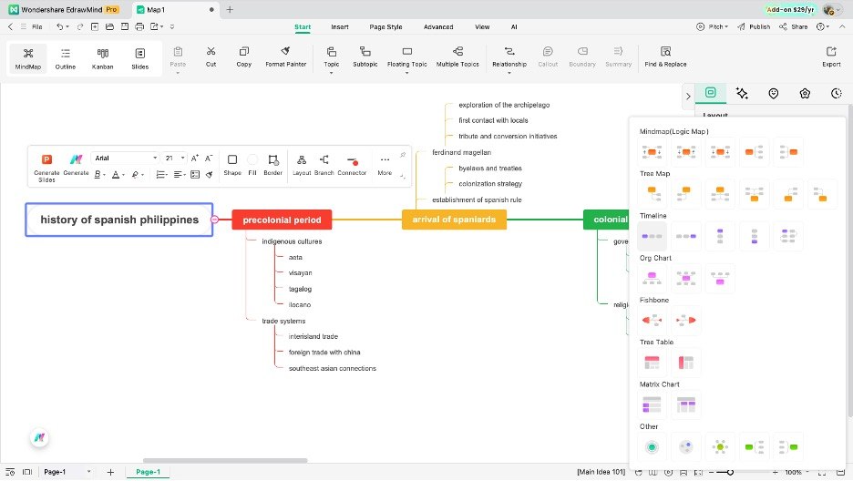Viewport: 853px width, 481px height.
Task: Open the View tab
Action: (482, 26)
